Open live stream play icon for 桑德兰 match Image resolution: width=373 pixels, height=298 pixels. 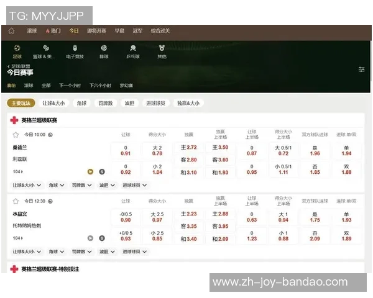pyautogui.click(x=90, y=171)
